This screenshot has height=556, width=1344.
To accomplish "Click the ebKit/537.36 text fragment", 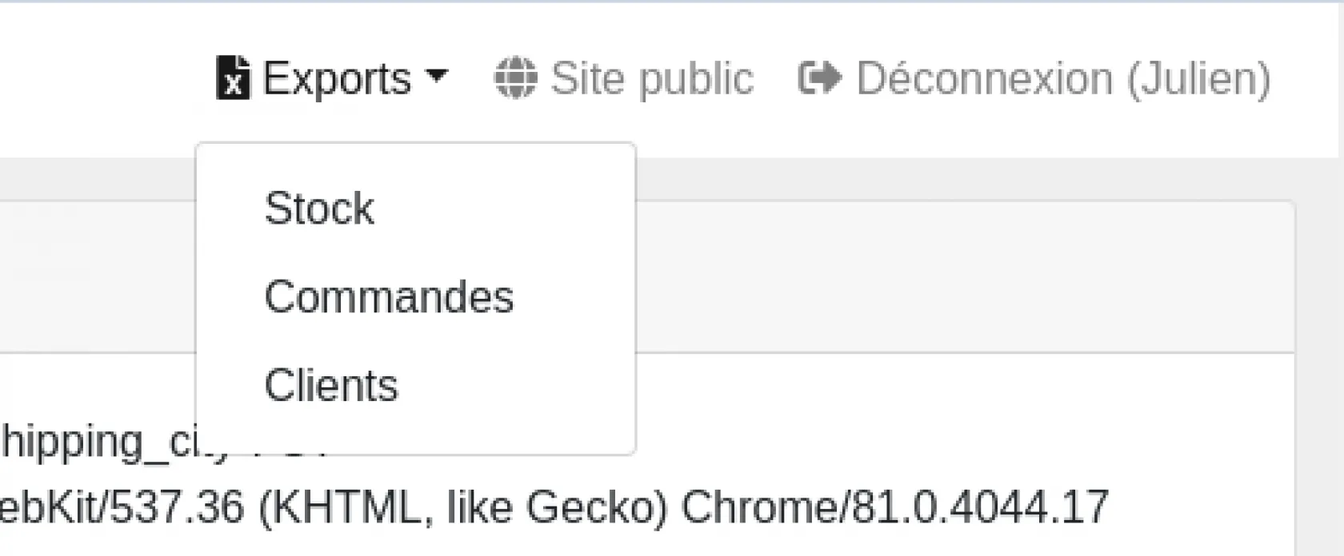I will [120, 507].
